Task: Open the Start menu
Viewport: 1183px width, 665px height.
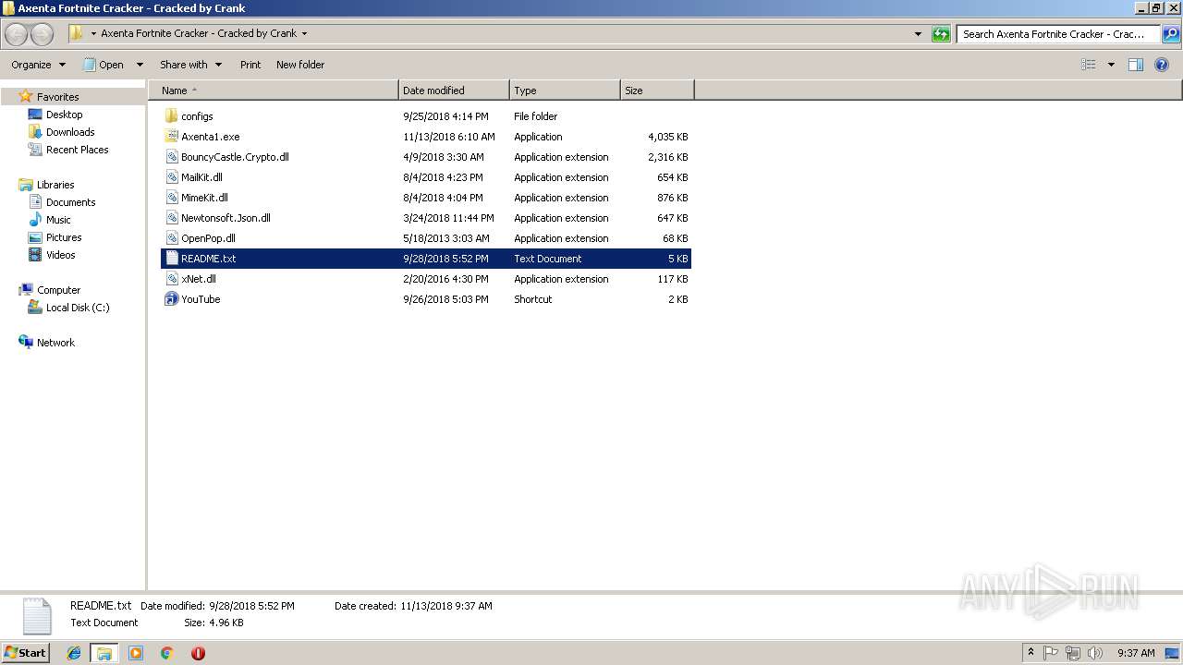Action: (x=26, y=653)
